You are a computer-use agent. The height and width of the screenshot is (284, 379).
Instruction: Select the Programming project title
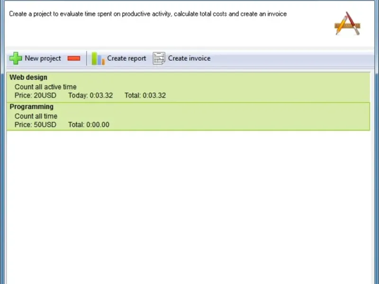pyautogui.click(x=31, y=107)
